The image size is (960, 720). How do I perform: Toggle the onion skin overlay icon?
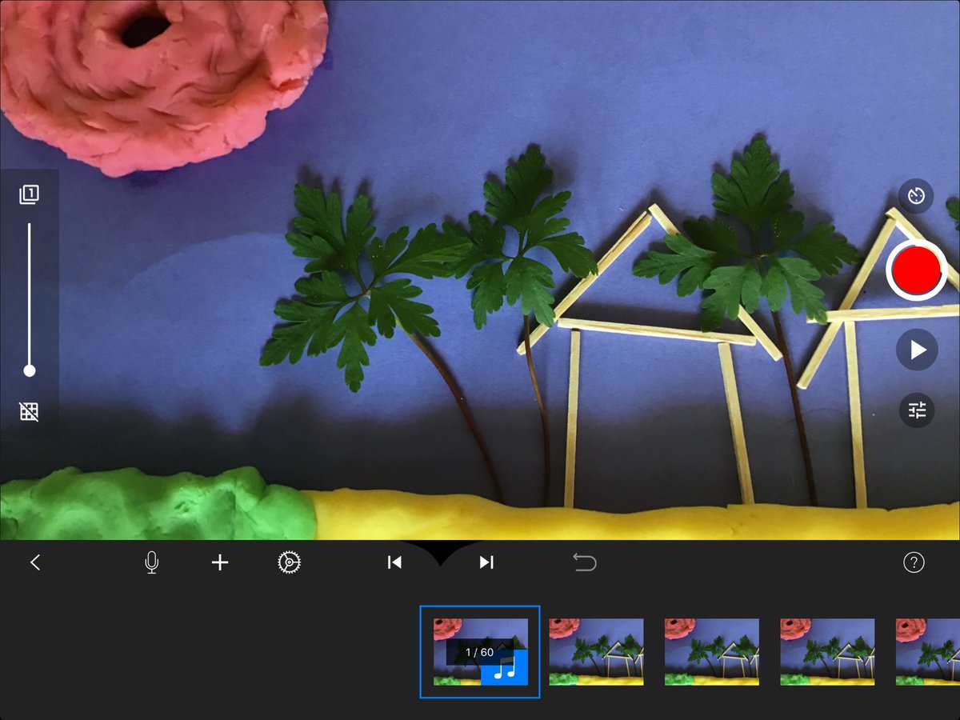pos(30,194)
